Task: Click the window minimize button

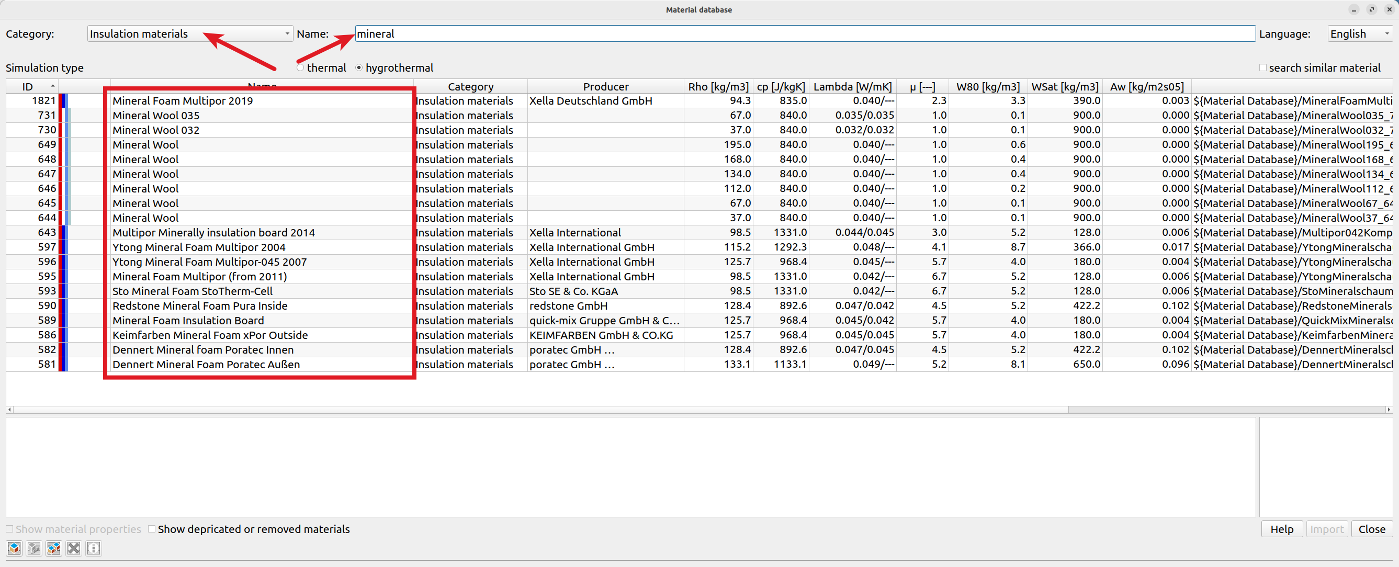Action: coord(1354,9)
